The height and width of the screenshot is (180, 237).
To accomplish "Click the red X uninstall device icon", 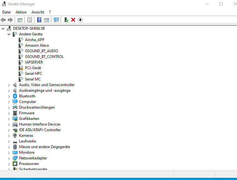I will click(x=73, y=20).
